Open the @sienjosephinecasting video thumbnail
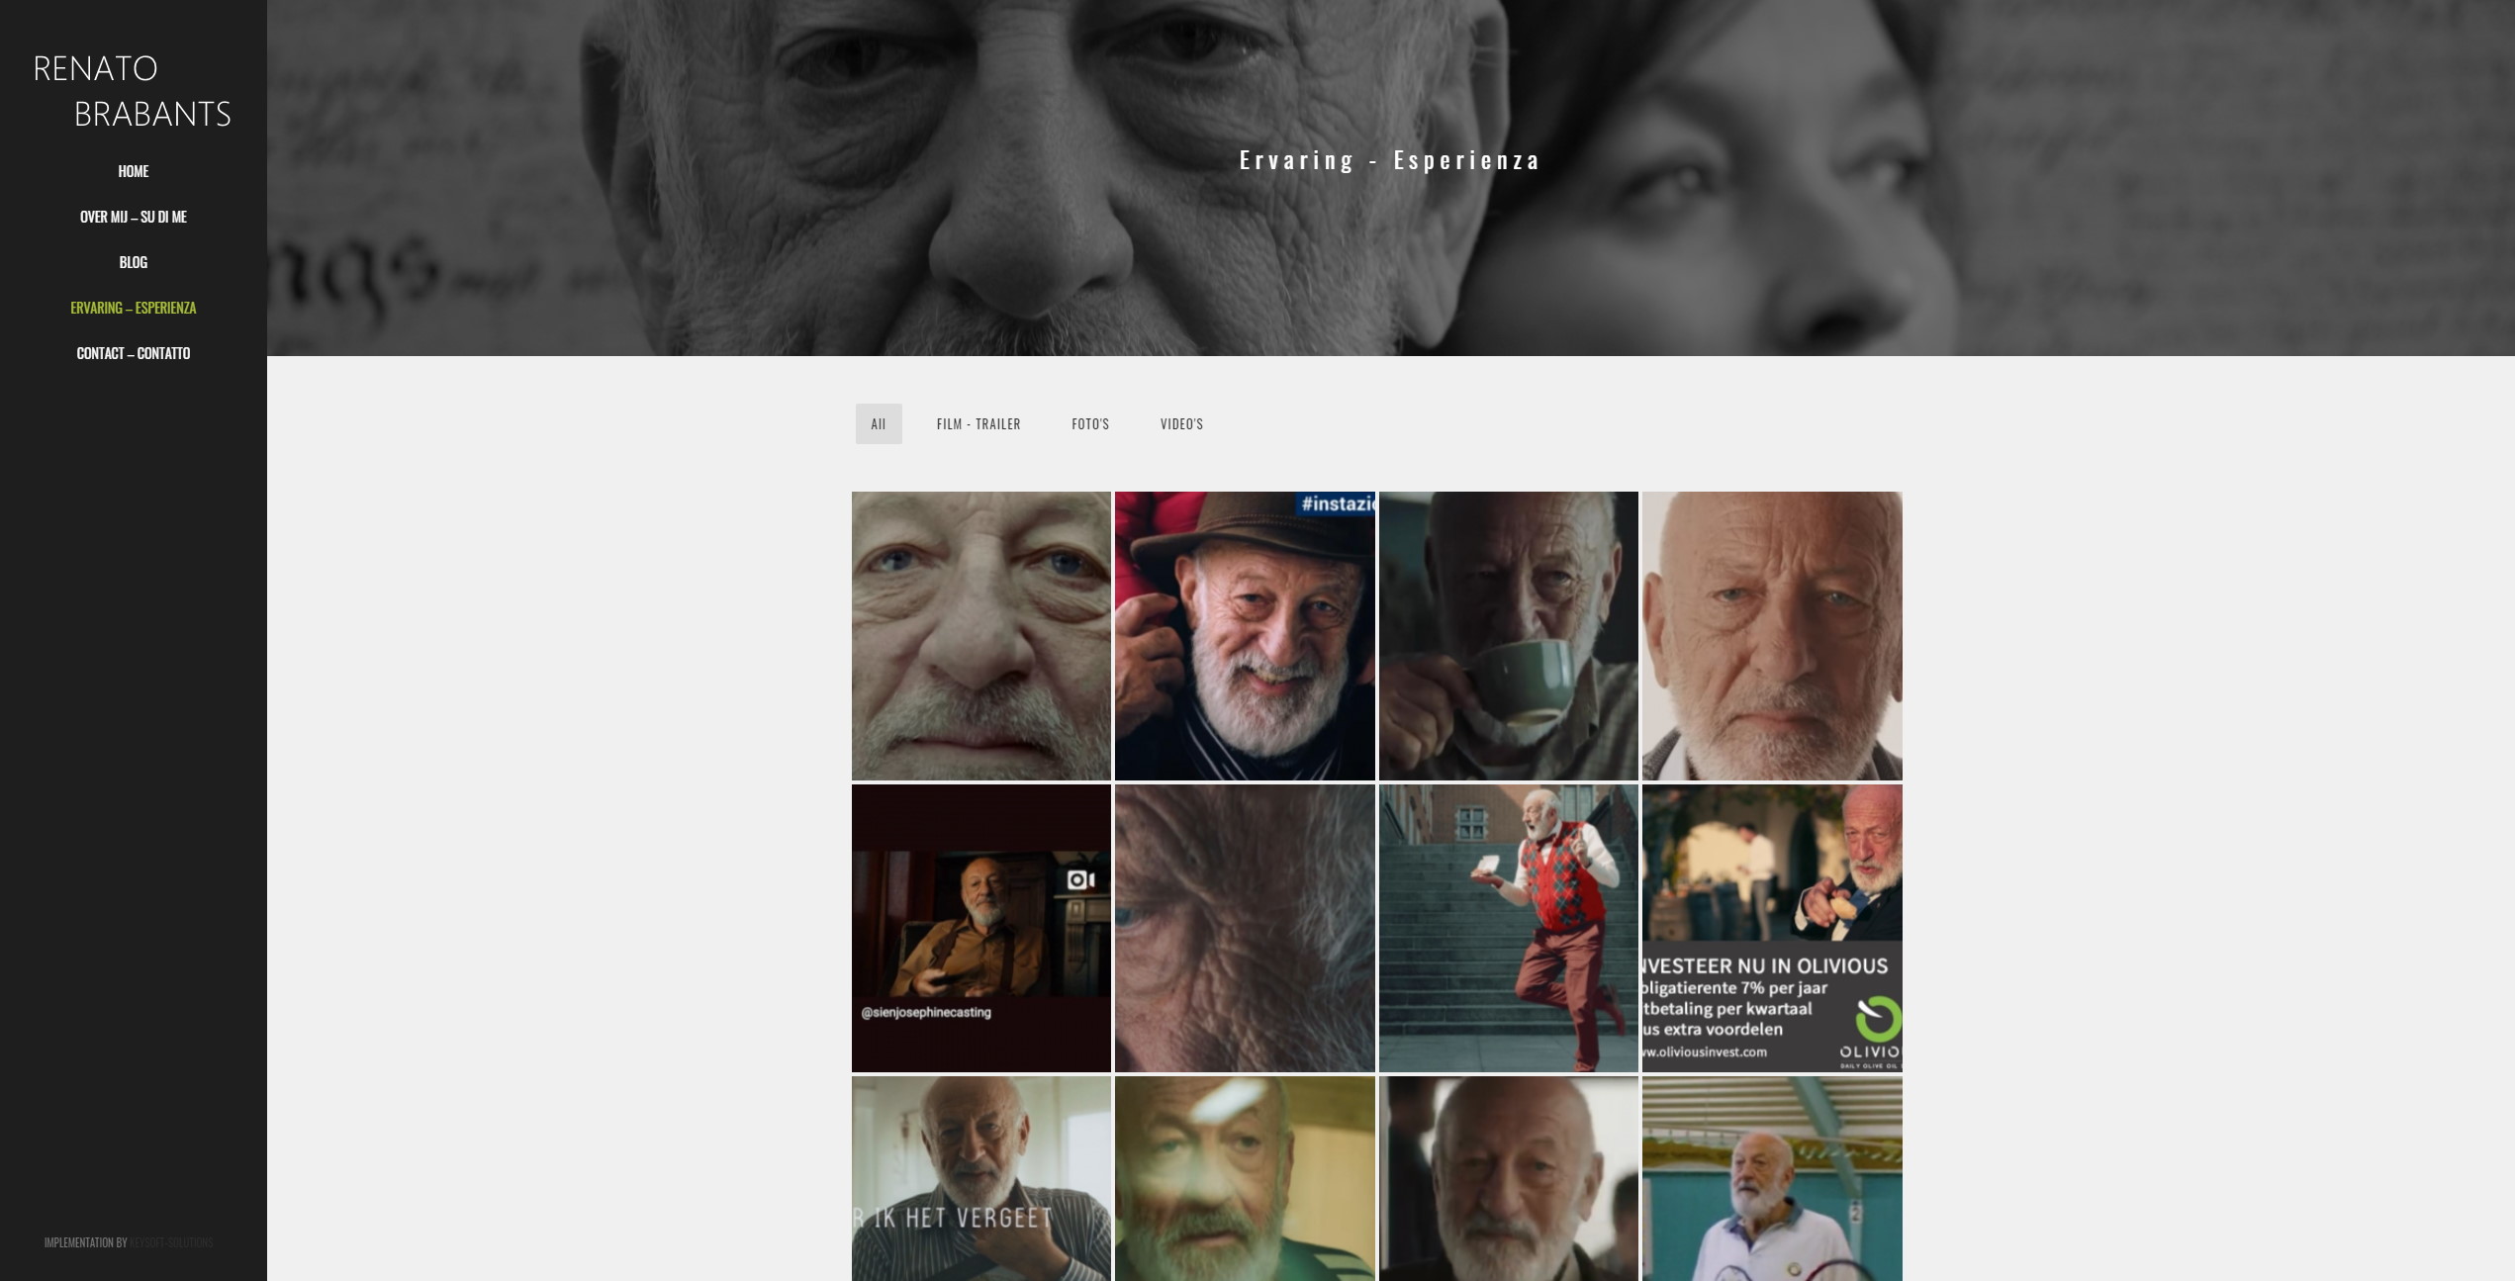2515x1281 pixels. (x=981, y=928)
